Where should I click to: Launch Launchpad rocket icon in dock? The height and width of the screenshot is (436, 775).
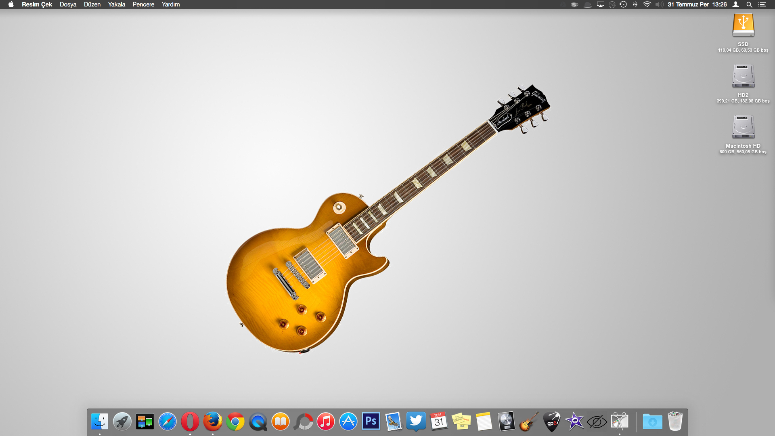tap(122, 422)
